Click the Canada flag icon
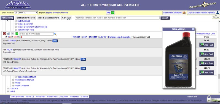This screenshot has width=220, height=104. coord(15,37)
